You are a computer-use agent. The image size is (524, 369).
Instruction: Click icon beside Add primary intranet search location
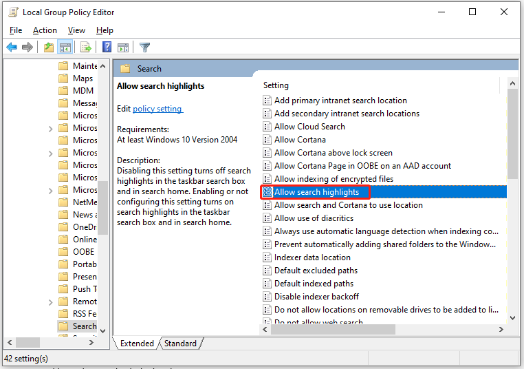click(x=267, y=101)
